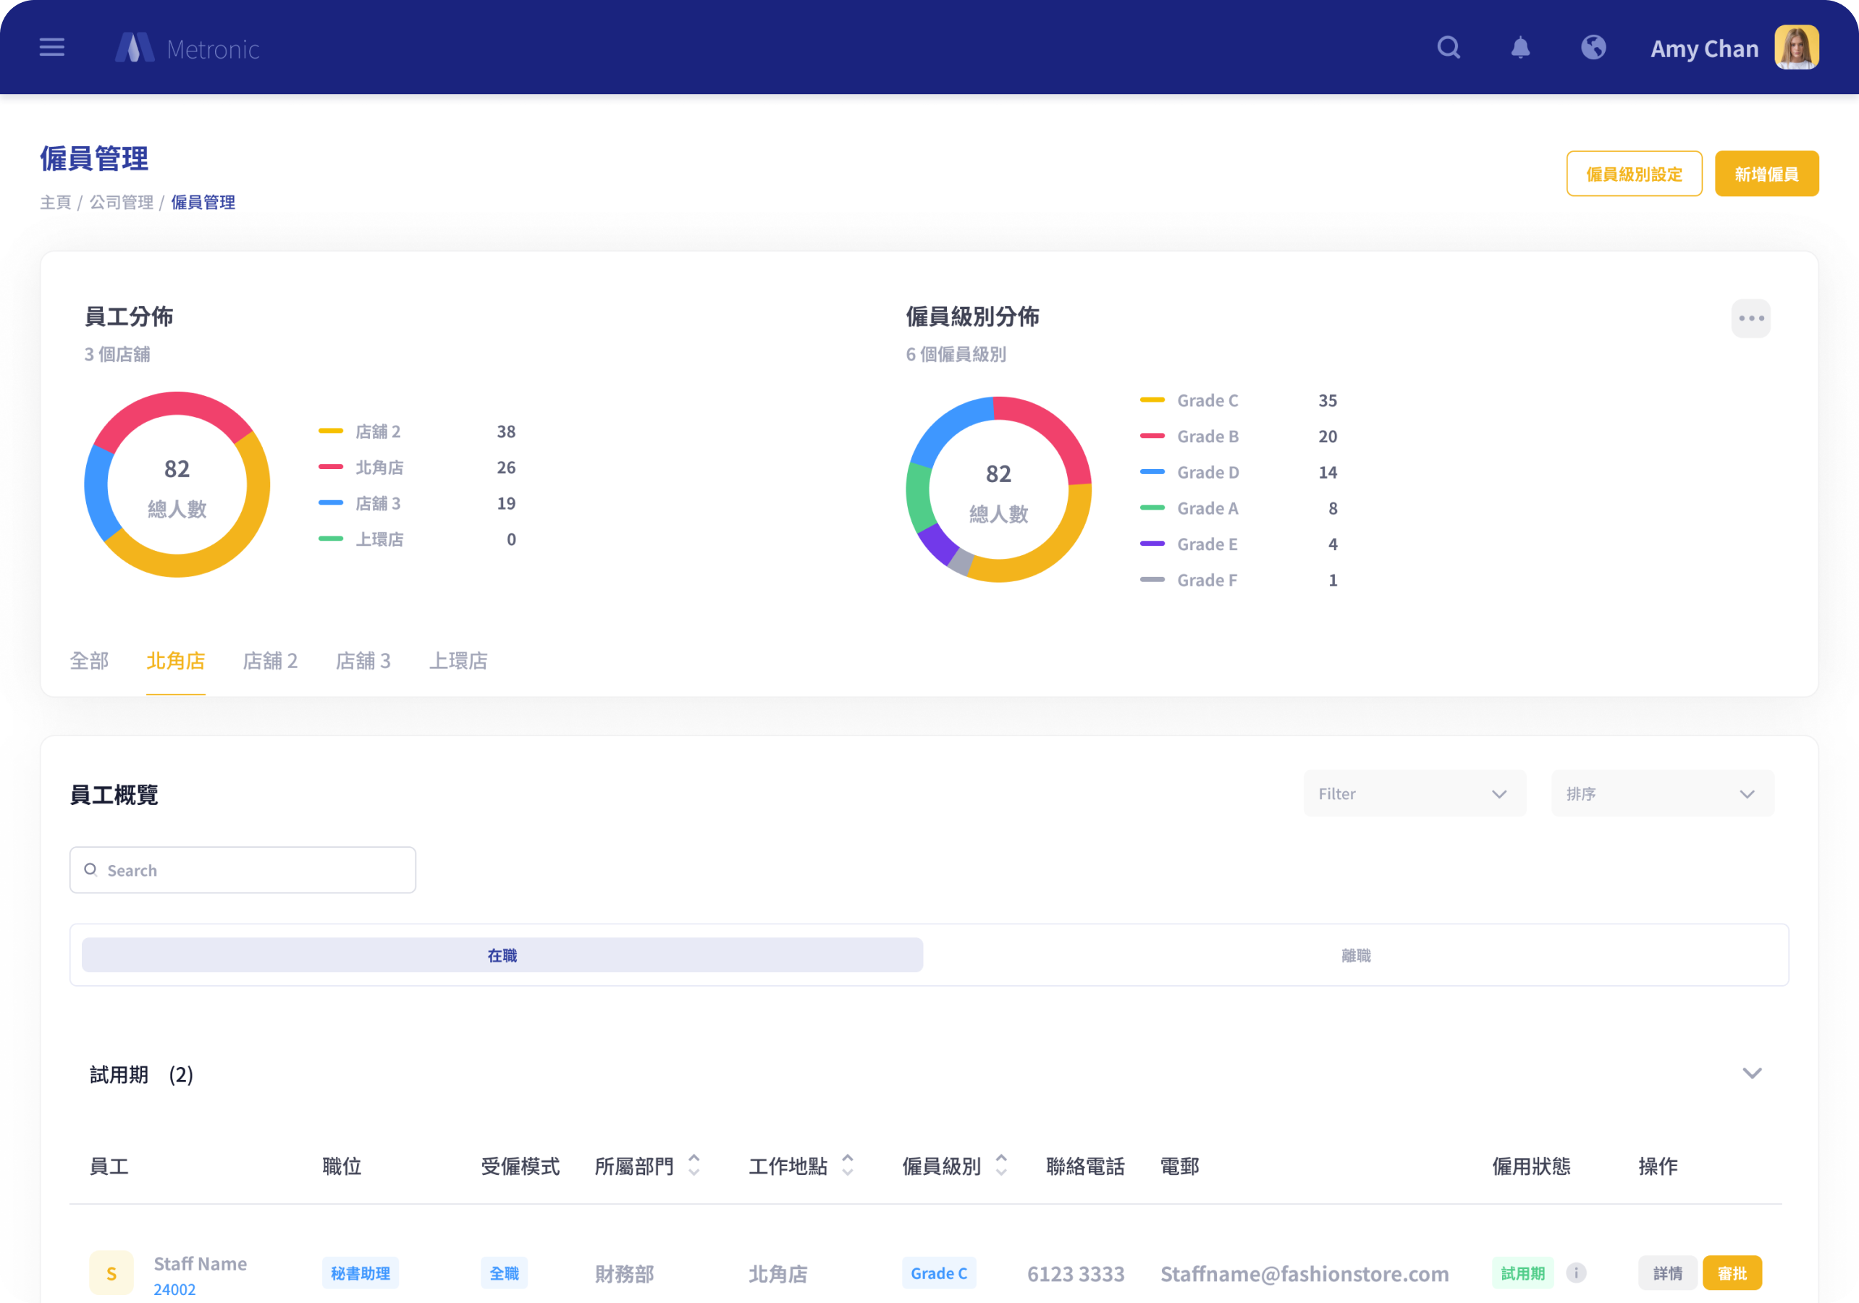Select the 在職 segment
This screenshot has width=1859, height=1303.
(502, 955)
